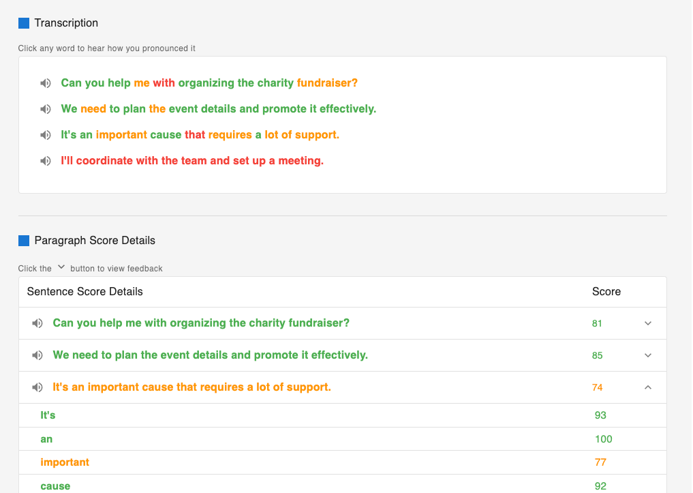The height and width of the screenshot is (493, 693).
Task: Click the score 85 in the second sentence row
Action: (597, 355)
